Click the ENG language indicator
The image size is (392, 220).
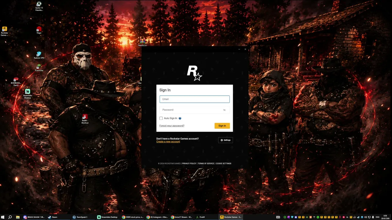(x=377, y=217)
